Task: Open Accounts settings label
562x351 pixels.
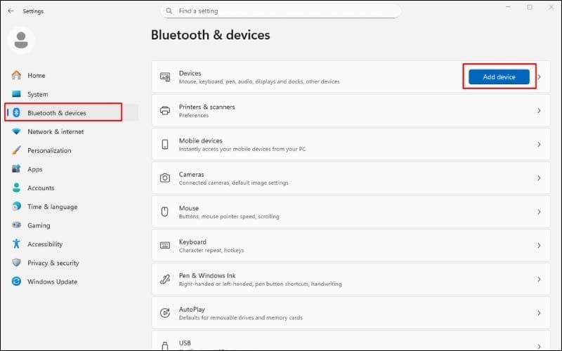Action: point(41,187)
